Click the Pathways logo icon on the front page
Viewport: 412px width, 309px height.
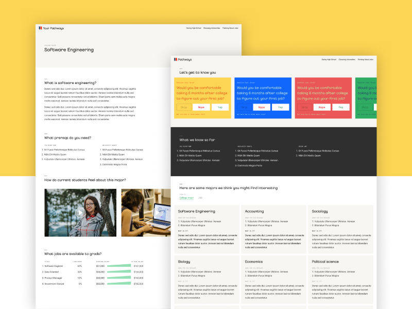pos(176,59)
